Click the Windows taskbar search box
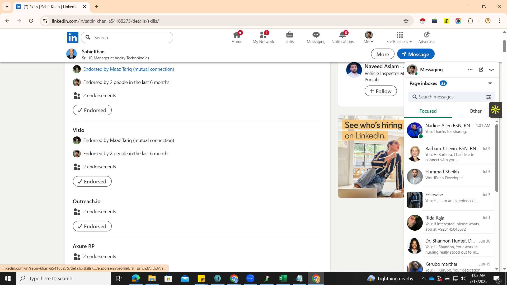507x285 pixels. [63, 278]
